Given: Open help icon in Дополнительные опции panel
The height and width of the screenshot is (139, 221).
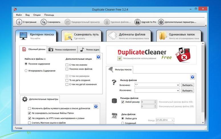Looking at the screenshot, I should tap(98, 57).
